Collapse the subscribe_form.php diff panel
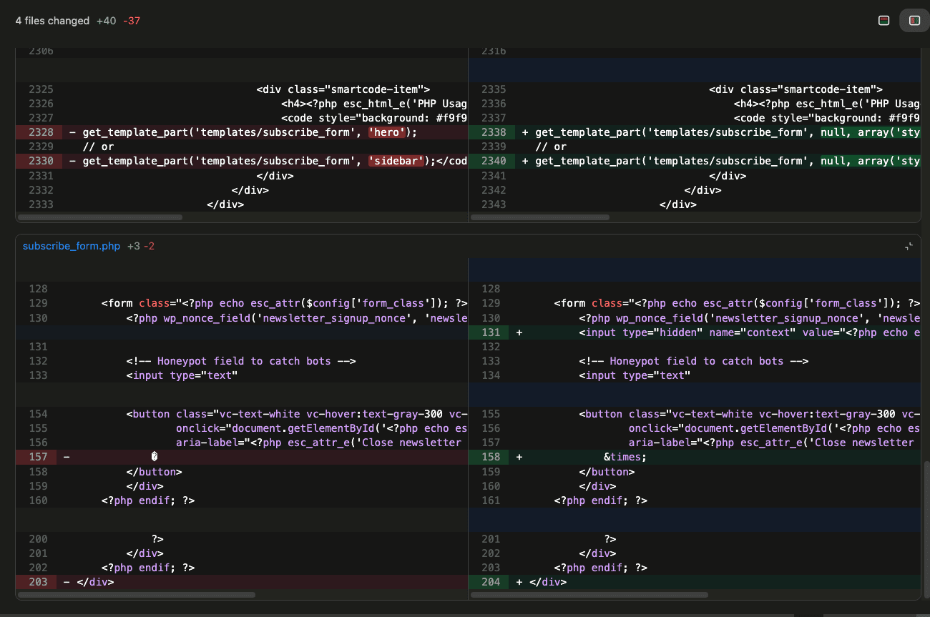Image resolution: width=930 pixels, height=617 pixels. [909, 245]
